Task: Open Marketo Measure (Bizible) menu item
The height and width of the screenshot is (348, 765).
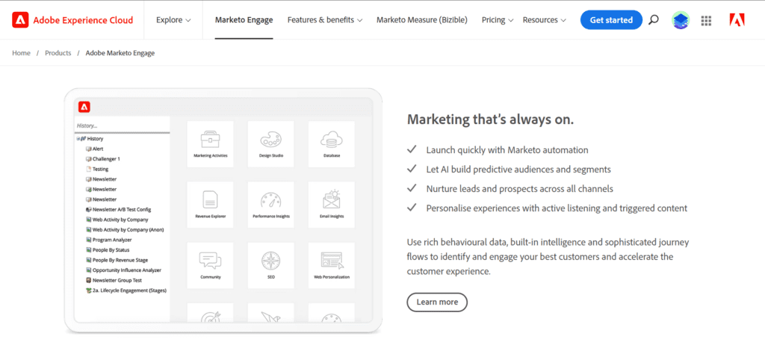Action: point(422,20)
